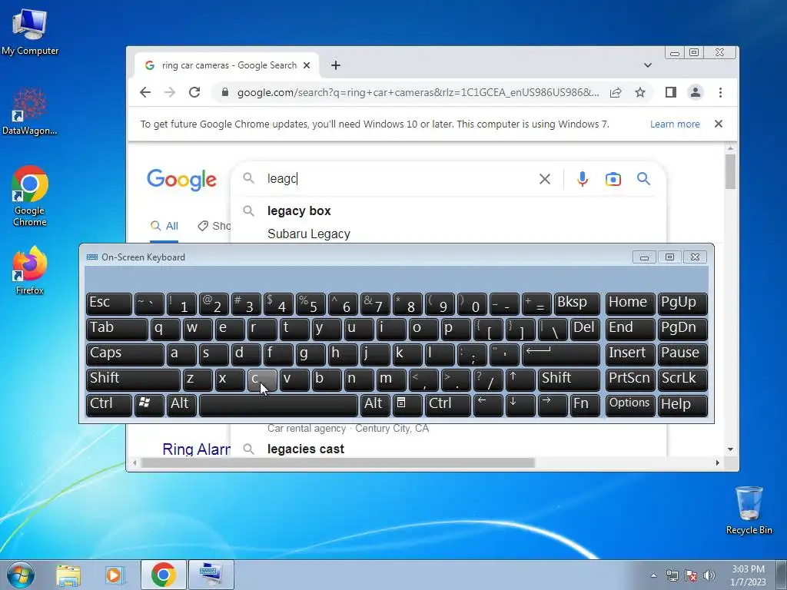Bookmark this tab with star icon
The width and height of the screenshot is (787, 590).
(x=640, y=92)
